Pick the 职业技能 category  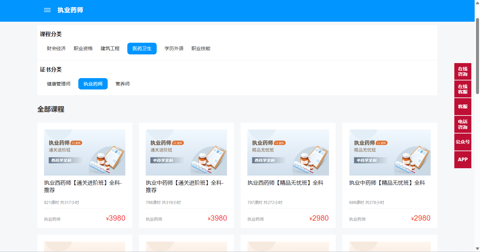coord(201,48)
